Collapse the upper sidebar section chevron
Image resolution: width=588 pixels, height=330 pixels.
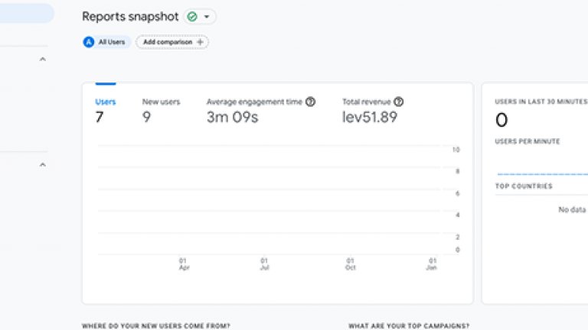click(x=42, y=60)
